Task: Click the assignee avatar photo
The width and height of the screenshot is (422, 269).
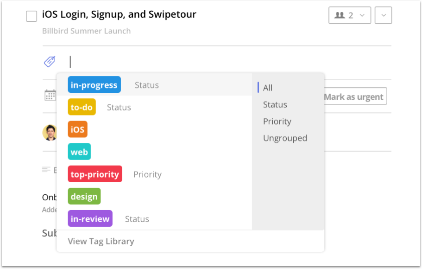Action: coord(50,133)
